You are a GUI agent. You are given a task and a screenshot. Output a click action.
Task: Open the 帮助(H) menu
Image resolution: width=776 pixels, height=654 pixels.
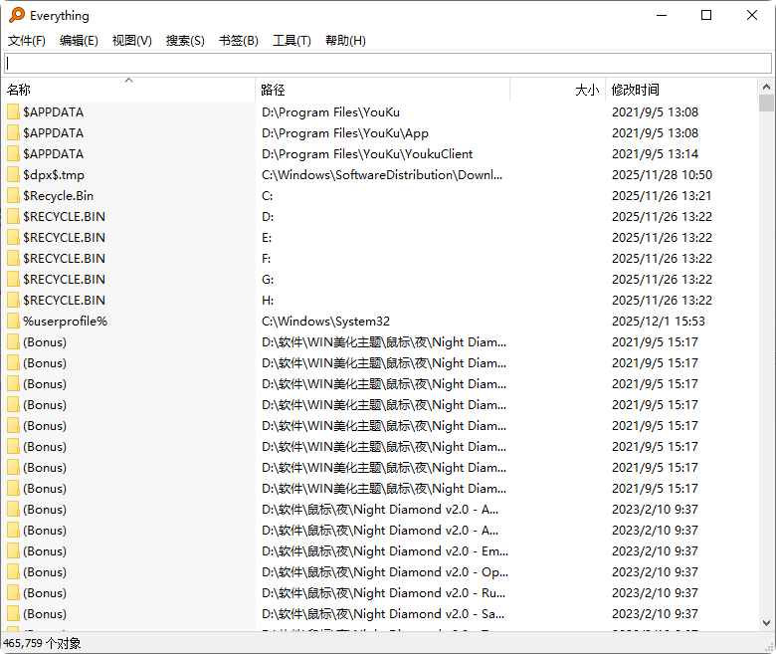coord(345,41)
